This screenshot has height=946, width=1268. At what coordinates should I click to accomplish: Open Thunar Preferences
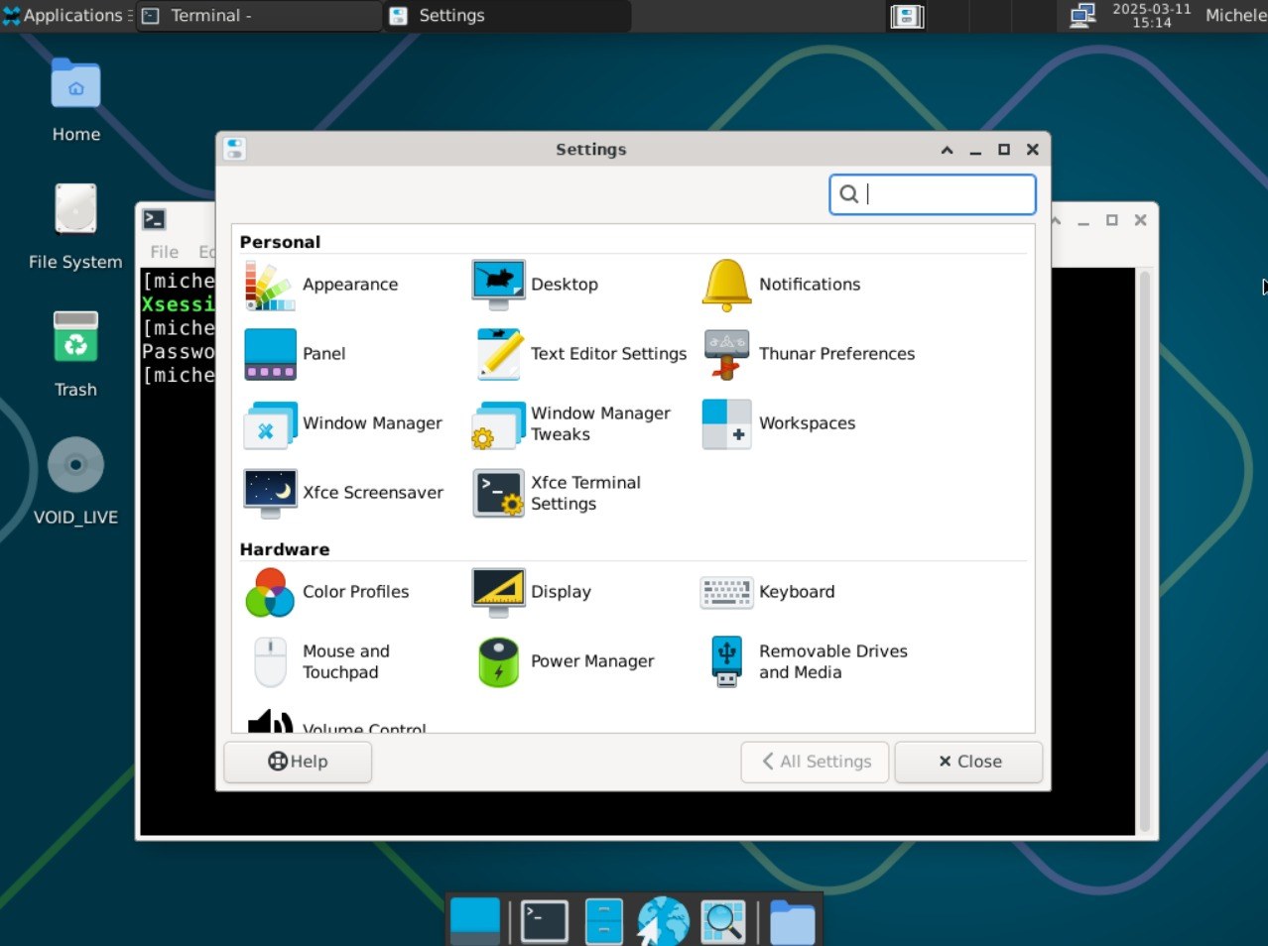click(808, 354)
